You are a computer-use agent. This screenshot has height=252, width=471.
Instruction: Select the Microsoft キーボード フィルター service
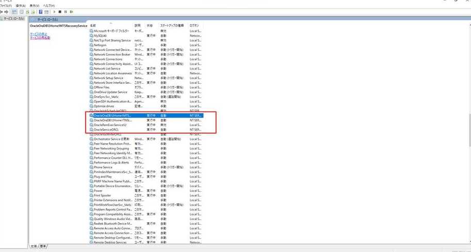click(147, 31)
